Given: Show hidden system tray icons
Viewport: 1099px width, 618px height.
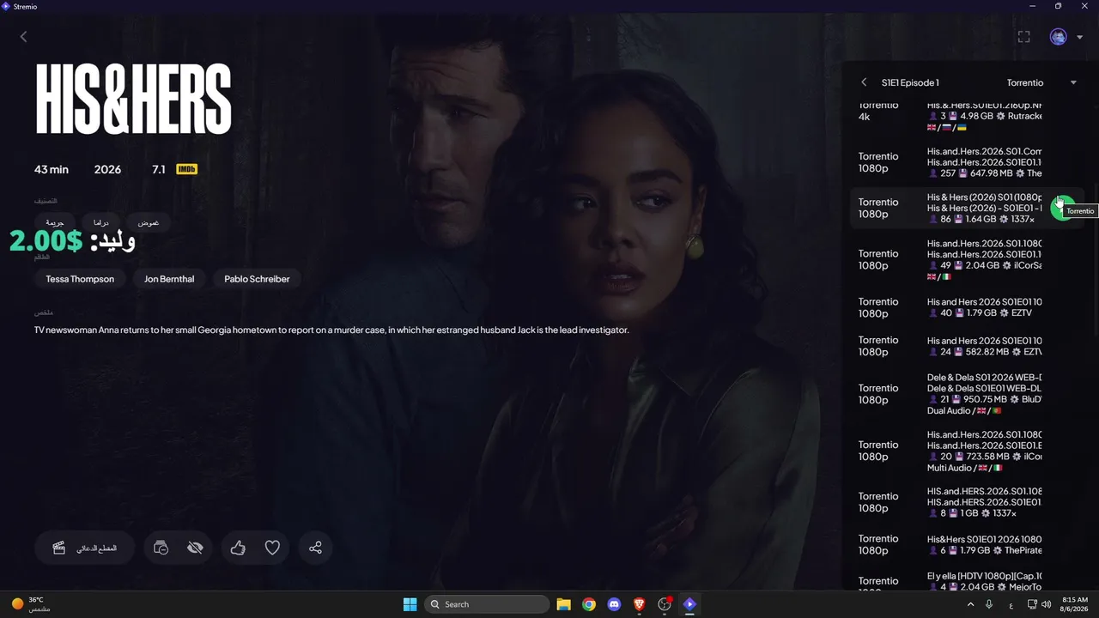Looking at the screenshot, I should click(970, 604).
